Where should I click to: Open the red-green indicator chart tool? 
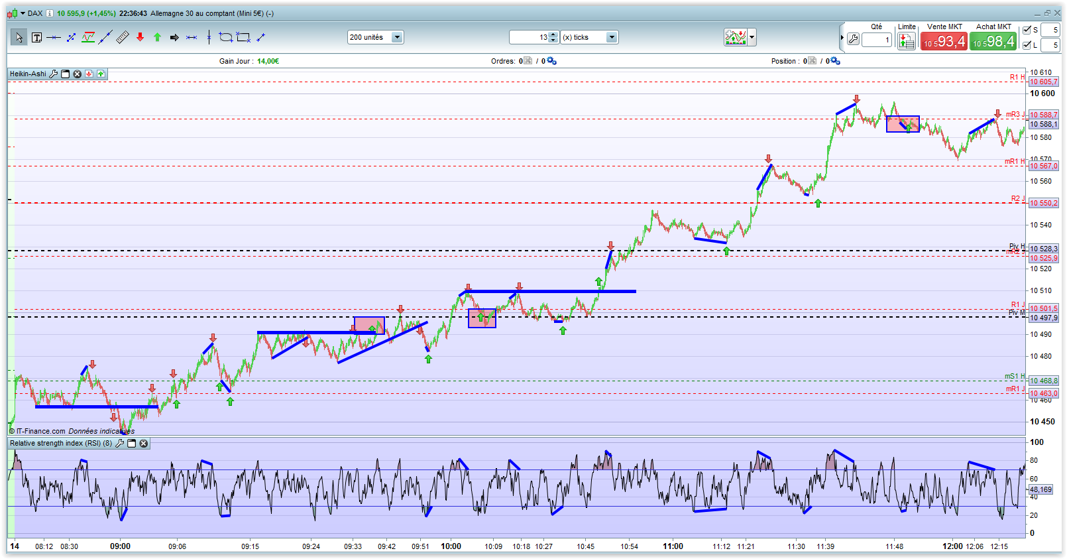pos(88,38)
